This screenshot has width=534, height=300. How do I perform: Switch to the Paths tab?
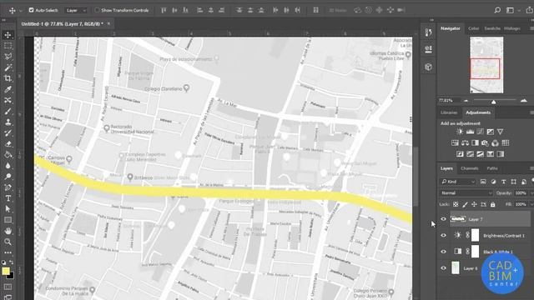(492, 168)
